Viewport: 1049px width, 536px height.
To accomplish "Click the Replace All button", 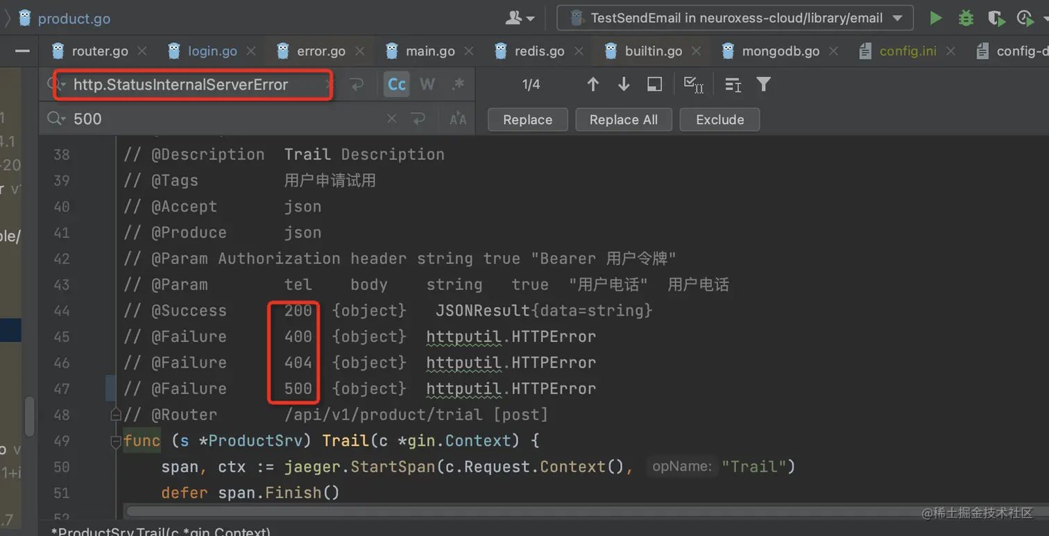I will coord(624,120).
